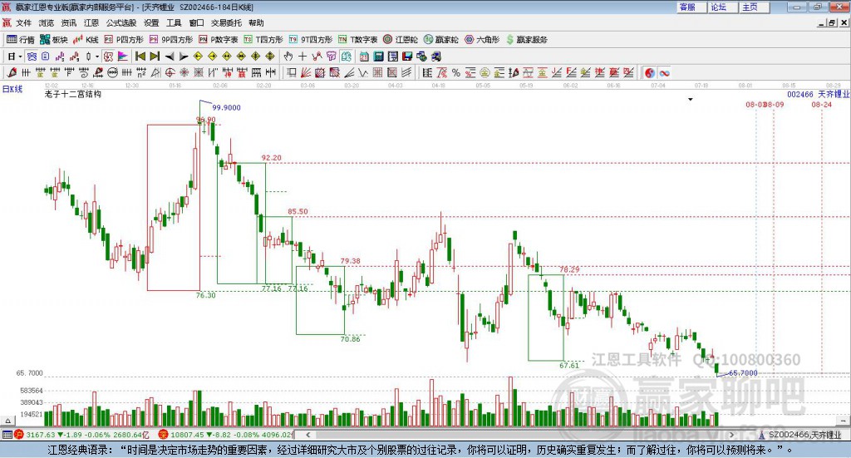Select the hand pan tool
Image resolution: width=851 pixels, height=458 pixels.
click(x=288, y=56)
